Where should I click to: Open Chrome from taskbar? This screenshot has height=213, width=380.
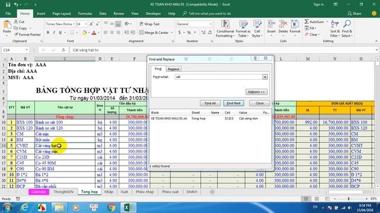coord(111,208)
